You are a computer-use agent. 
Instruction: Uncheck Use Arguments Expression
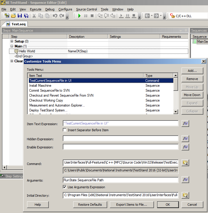pos(65,187)
